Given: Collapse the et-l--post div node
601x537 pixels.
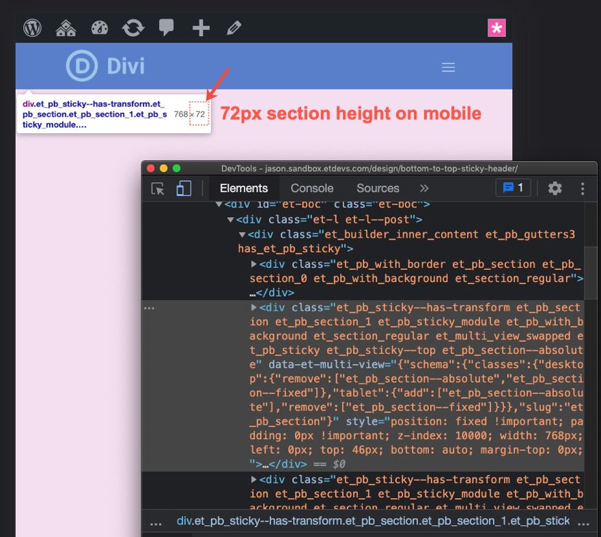Looking at the screenshot, I should pyautogui.click(x=230, y=220).
